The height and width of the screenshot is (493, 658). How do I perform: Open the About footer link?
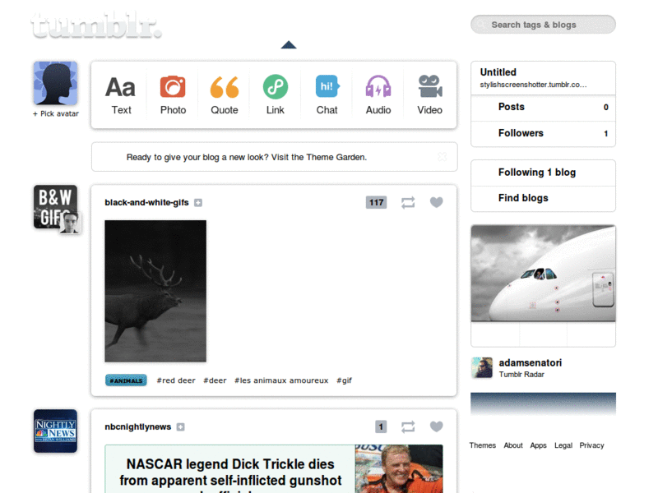click(512, 445)
